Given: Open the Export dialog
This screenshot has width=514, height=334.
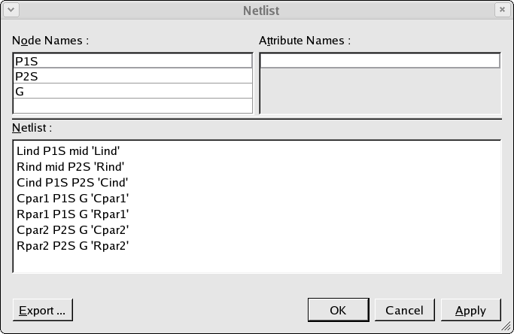Looking at the screenshot, I should 43,310.
